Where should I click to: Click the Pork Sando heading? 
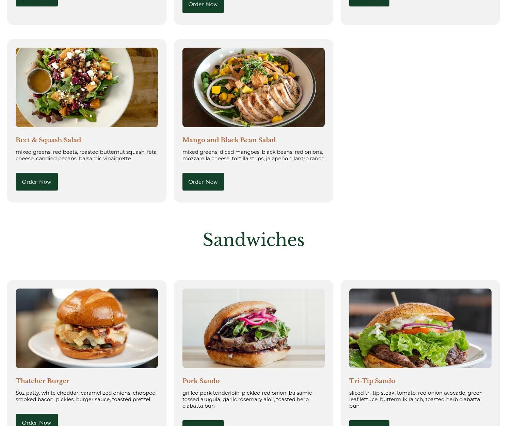tap(201, 381)
